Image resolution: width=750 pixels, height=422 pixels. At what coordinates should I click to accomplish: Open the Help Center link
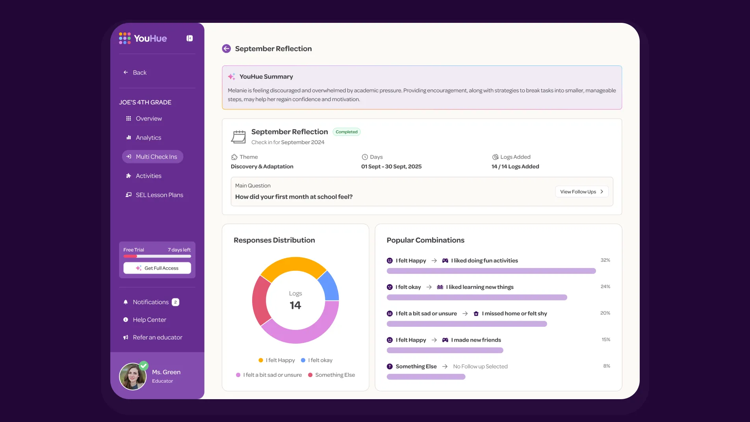tap(149, 320)
